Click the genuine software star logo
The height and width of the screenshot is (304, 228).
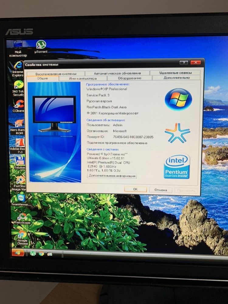coord(177,133)
